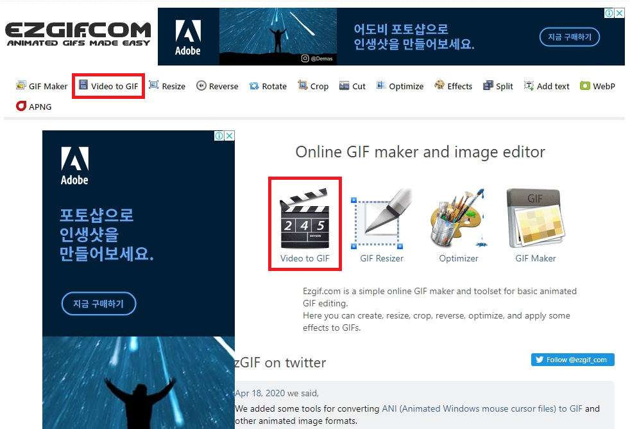This screenshot has width=630, height=429.
Task: Click the EZGIF.COM logo
Action: (78, 34)
